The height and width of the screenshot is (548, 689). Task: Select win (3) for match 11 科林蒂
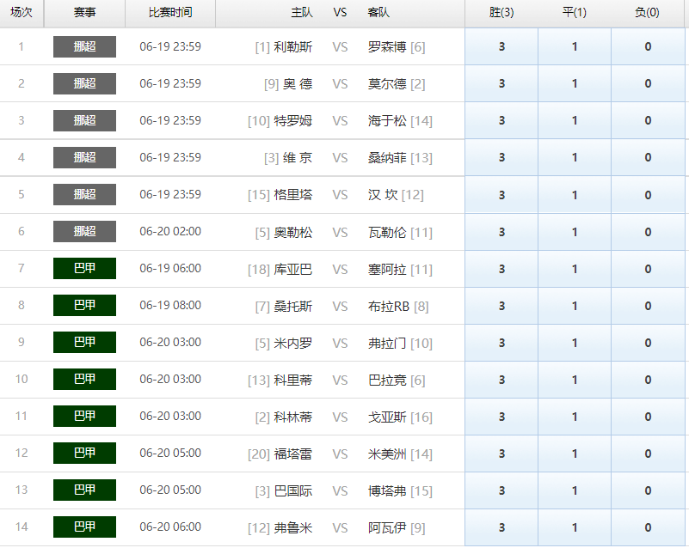click(501, 417)
